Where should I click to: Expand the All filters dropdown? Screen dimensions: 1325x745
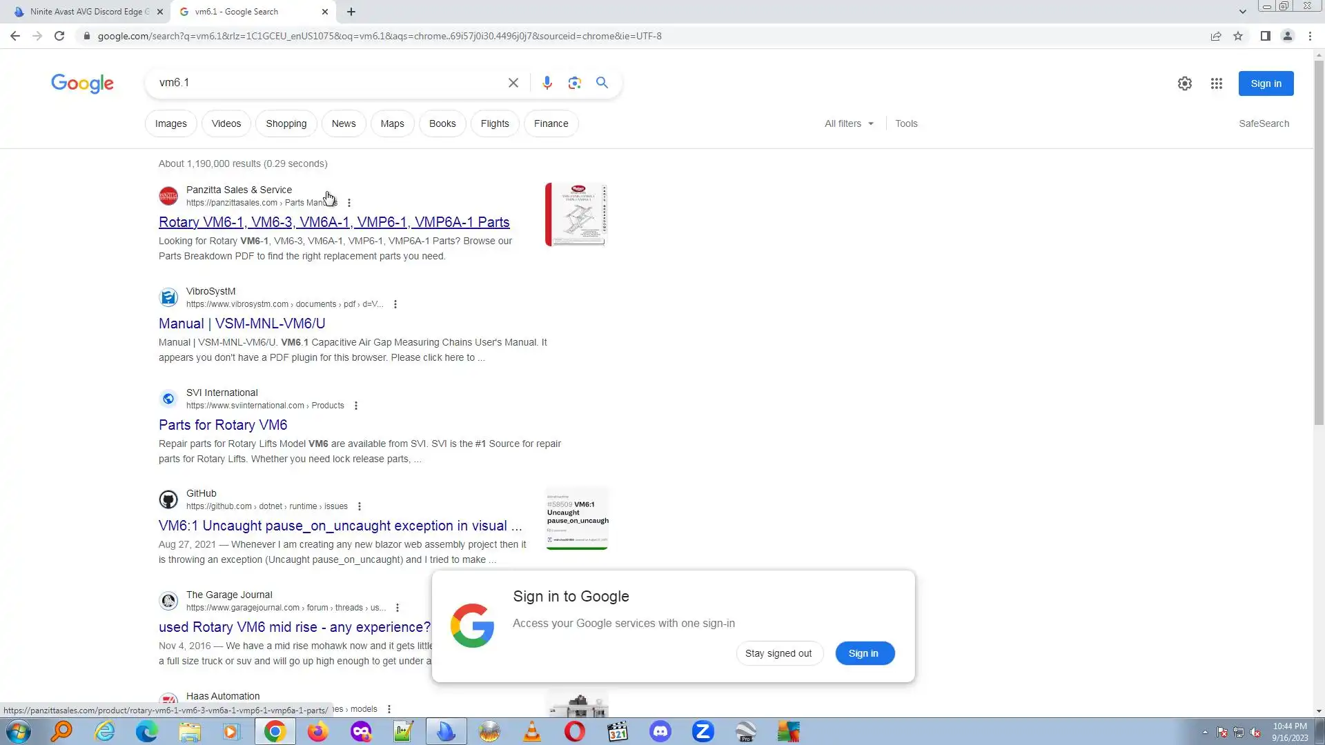tap(849, 123)
